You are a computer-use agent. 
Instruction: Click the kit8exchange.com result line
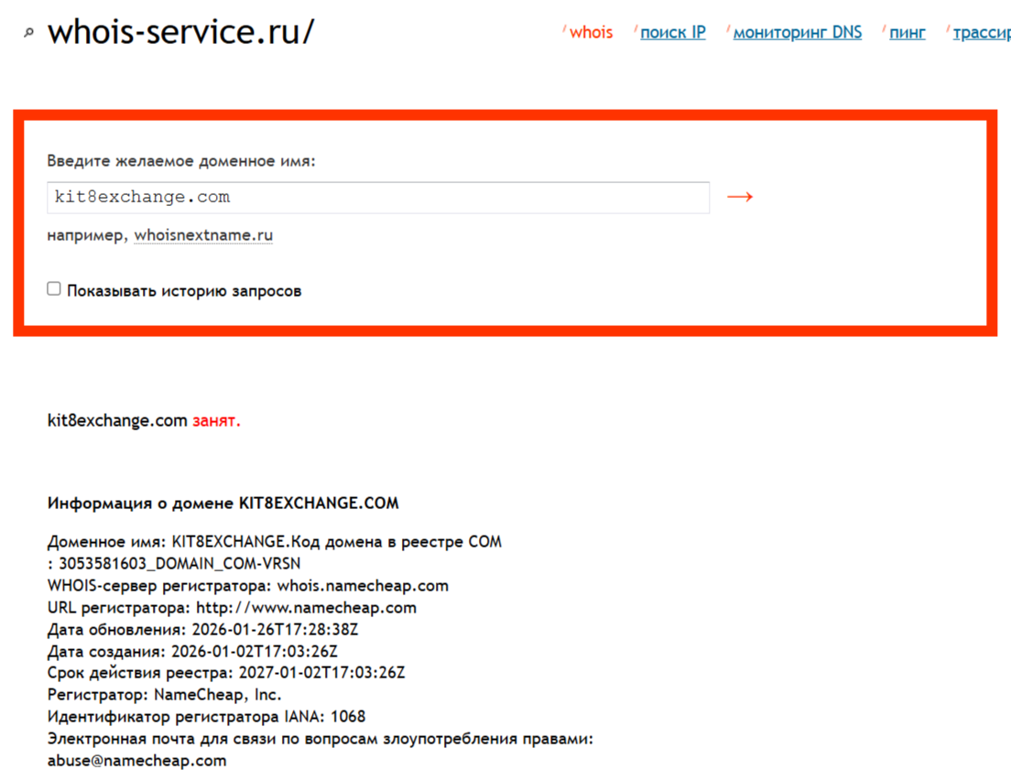click(x=115, y=420)
